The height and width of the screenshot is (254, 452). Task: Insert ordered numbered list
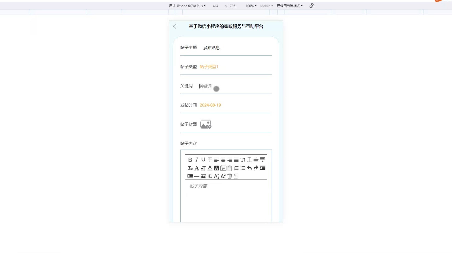[x=236, y=168]
